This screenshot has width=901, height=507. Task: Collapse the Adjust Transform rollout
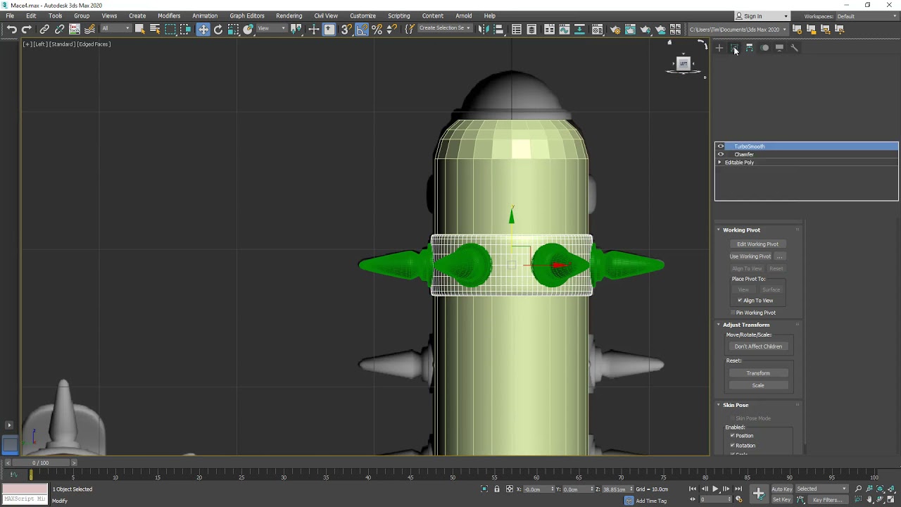tap(719, 325)
